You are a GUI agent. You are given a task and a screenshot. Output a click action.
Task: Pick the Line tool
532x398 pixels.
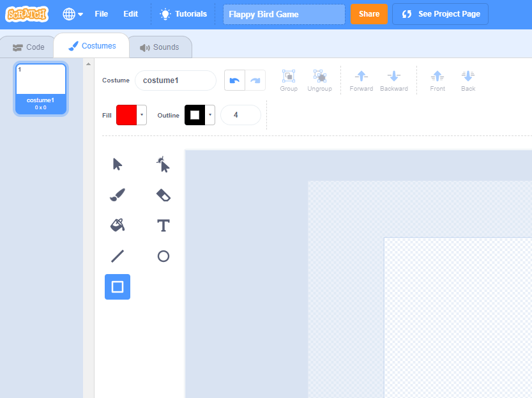click(x=118, y=256)
